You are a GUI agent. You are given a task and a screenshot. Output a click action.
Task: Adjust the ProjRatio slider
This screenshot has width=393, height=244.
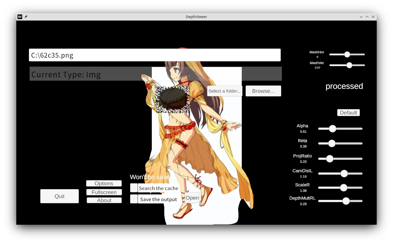(x=340, y=159)
